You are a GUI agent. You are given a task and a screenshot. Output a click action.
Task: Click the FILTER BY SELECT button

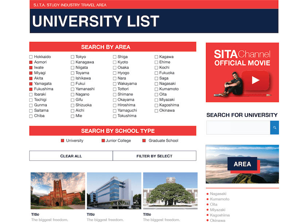point(155,156)
